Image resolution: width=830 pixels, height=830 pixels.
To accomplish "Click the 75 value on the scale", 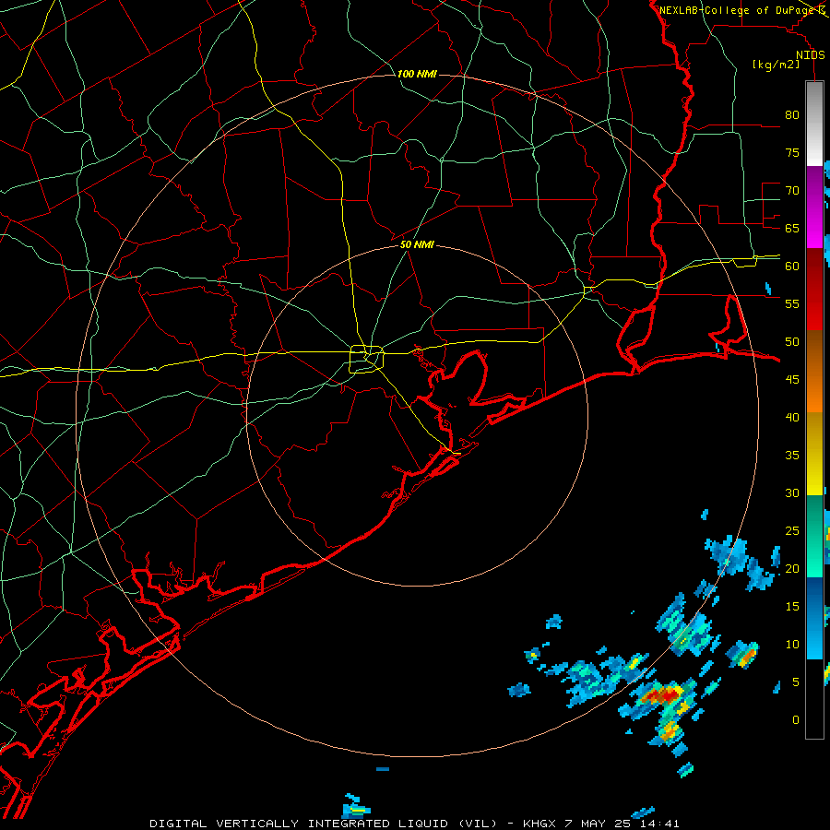I will click(792, 152).
